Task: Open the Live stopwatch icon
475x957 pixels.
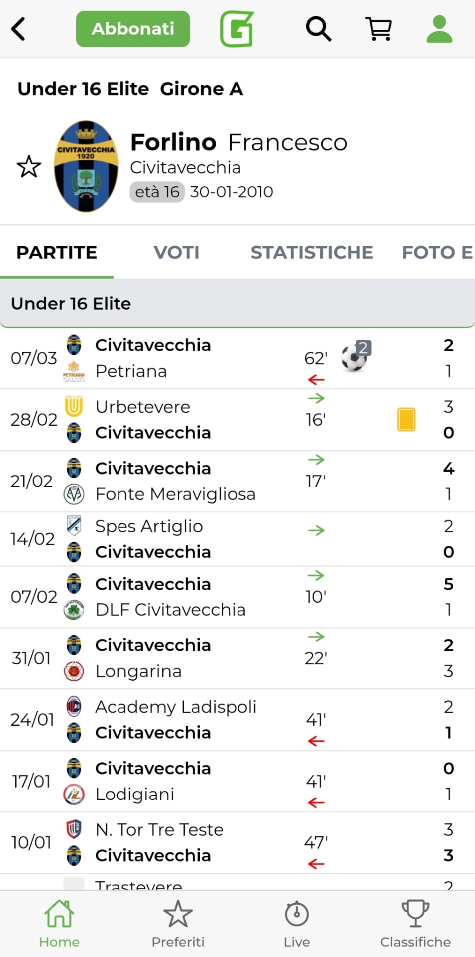Action: pos(297,923)
